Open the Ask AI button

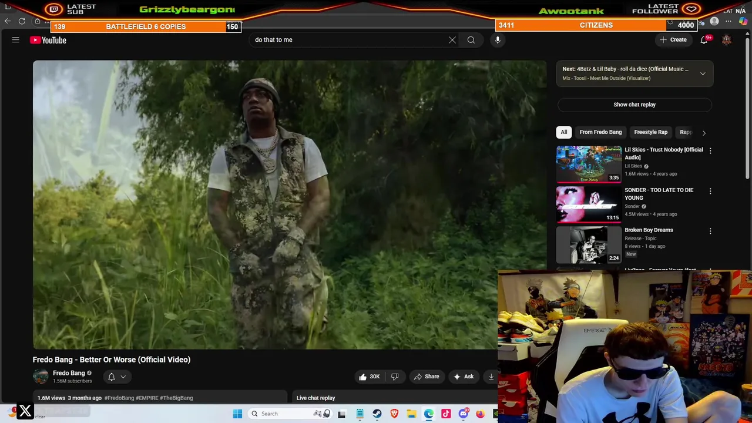pos(463,377)
